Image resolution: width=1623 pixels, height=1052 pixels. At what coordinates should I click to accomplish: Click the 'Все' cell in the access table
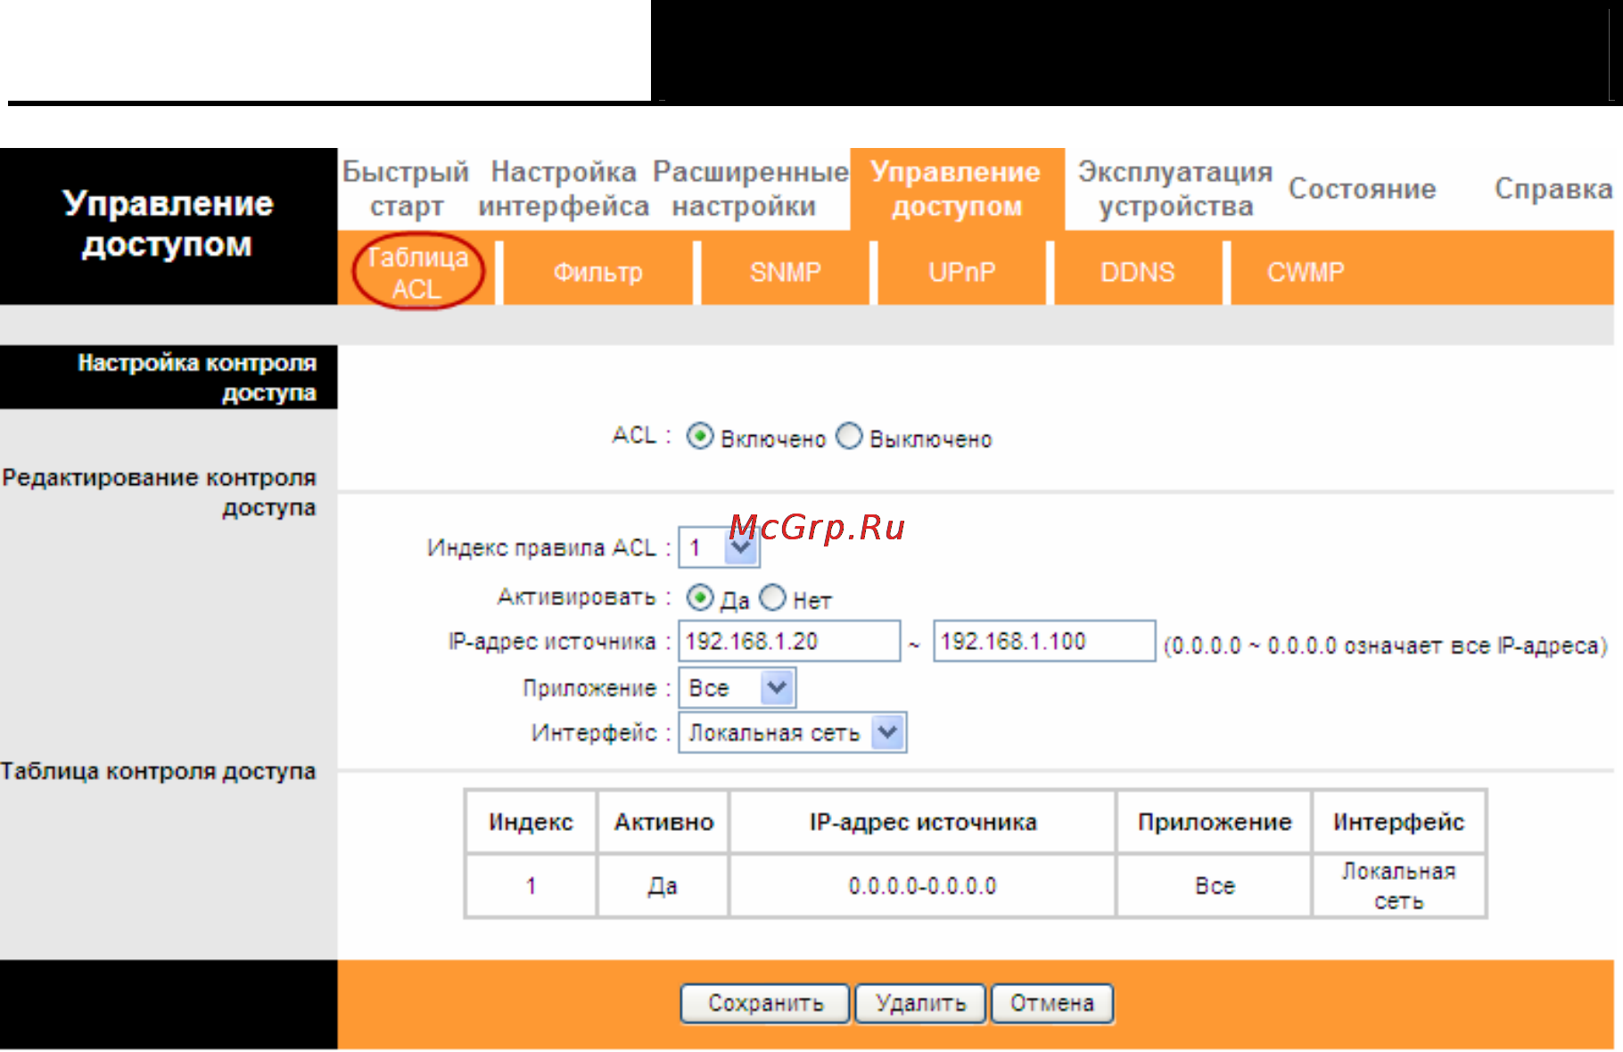[1214, 886]
